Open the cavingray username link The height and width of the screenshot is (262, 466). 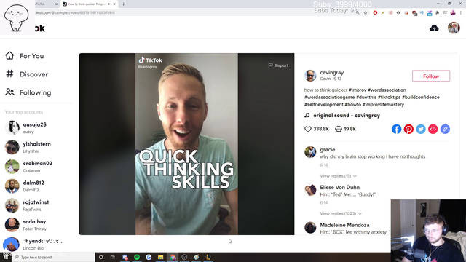(332, 73)
